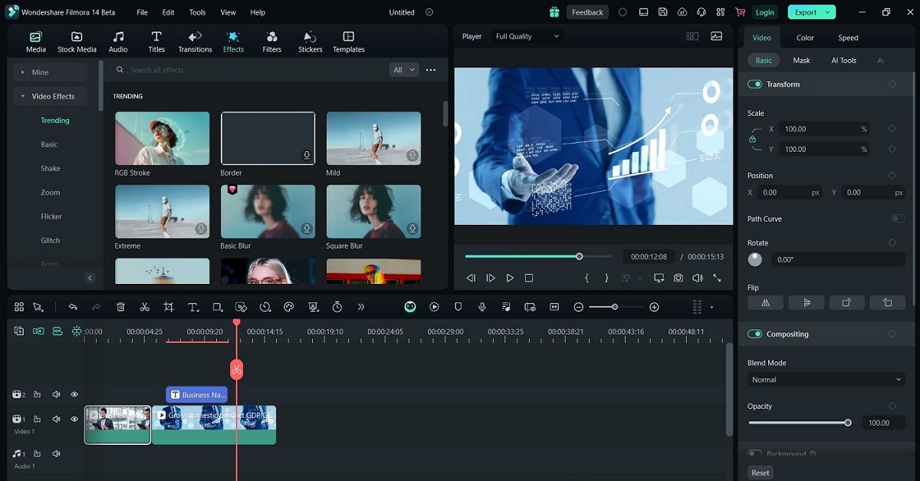Toggle the scale aspect ratio lock
920x481 pixels.
[753, 139]
